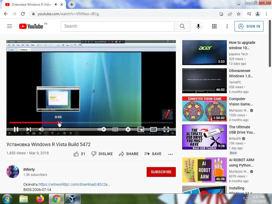Launch Firefox from the taskbar

coord(40,199)
